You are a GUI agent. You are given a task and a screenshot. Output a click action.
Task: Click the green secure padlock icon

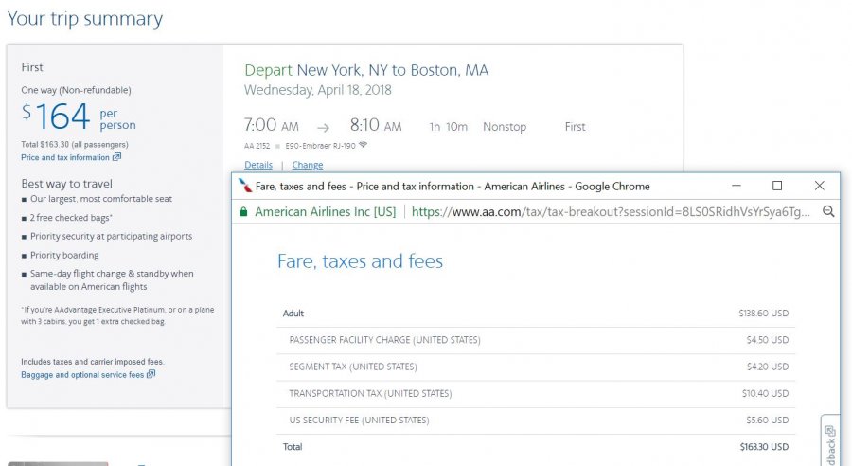point(244,211)
